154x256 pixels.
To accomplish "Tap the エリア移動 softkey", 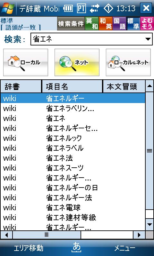I will (29, 248).
